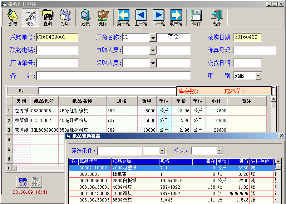Click the 传真号码 input field
The width and height of the screenshot is (286, 204).
[255, 50]
